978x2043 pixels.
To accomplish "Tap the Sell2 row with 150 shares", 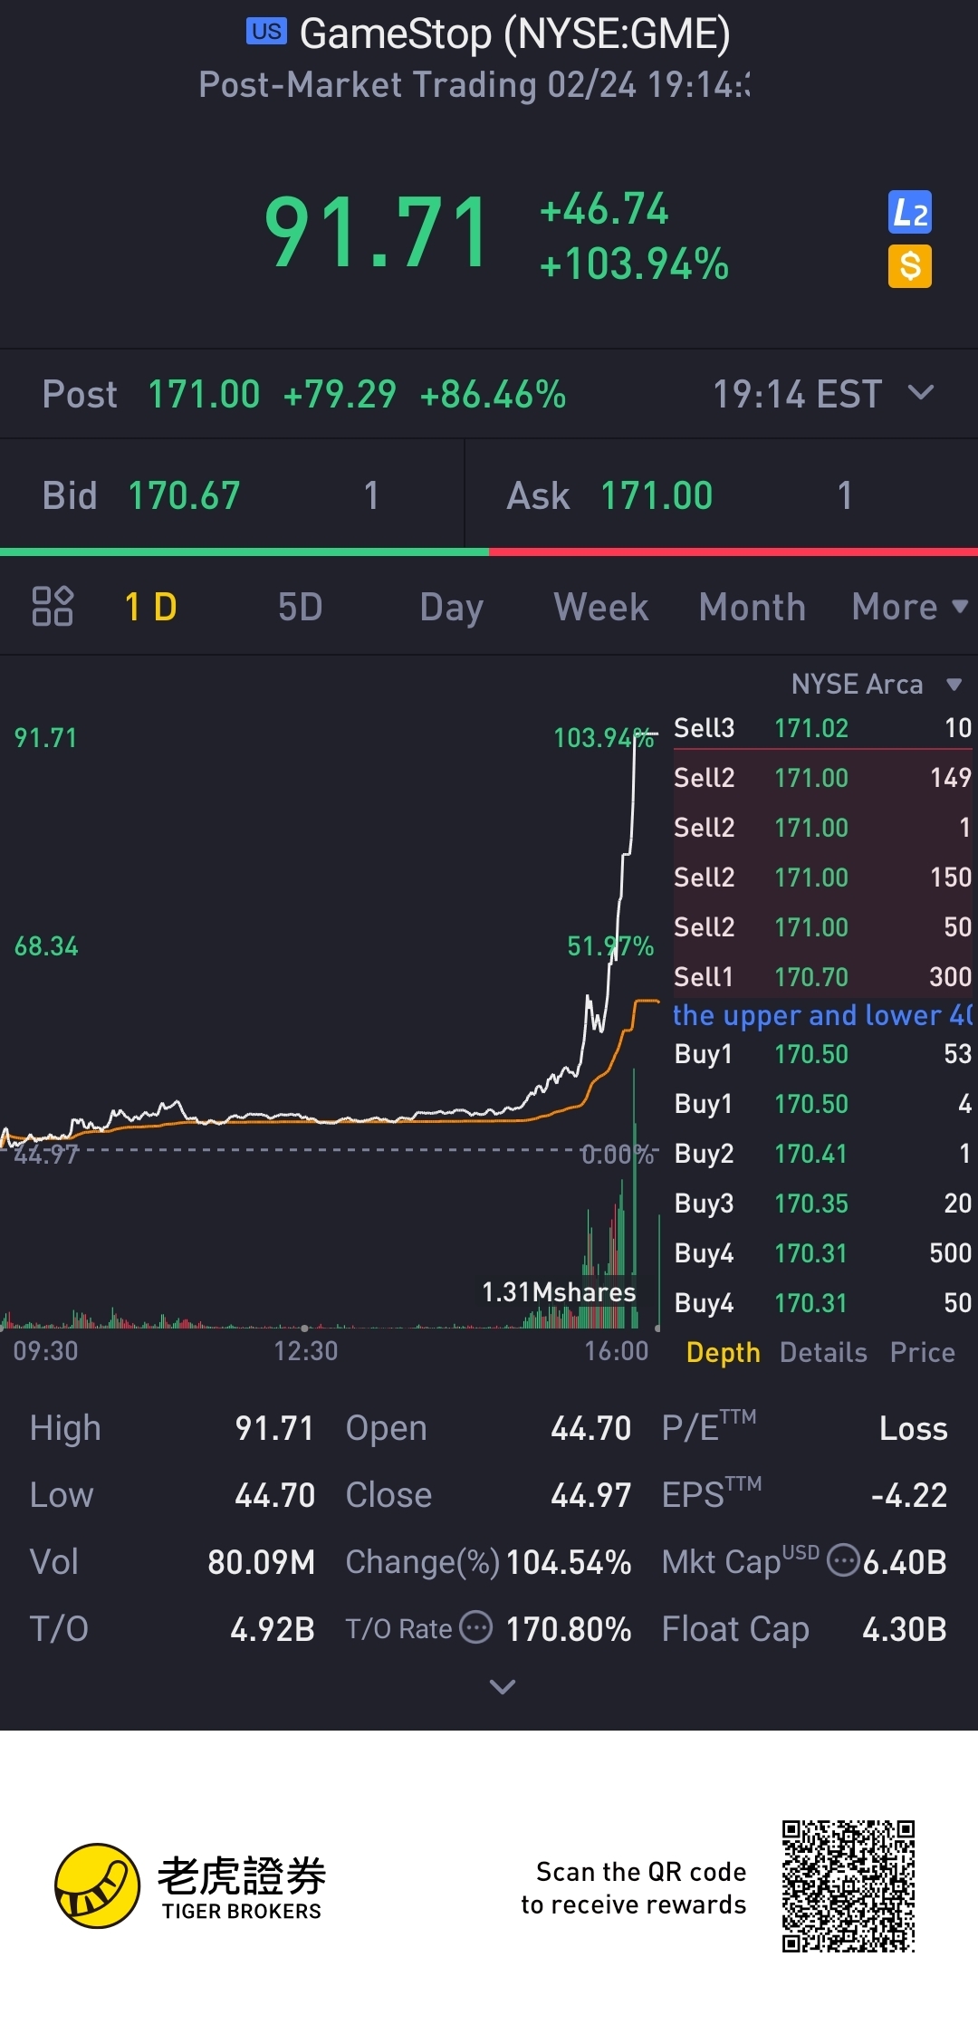I will (x=822, y=878).
